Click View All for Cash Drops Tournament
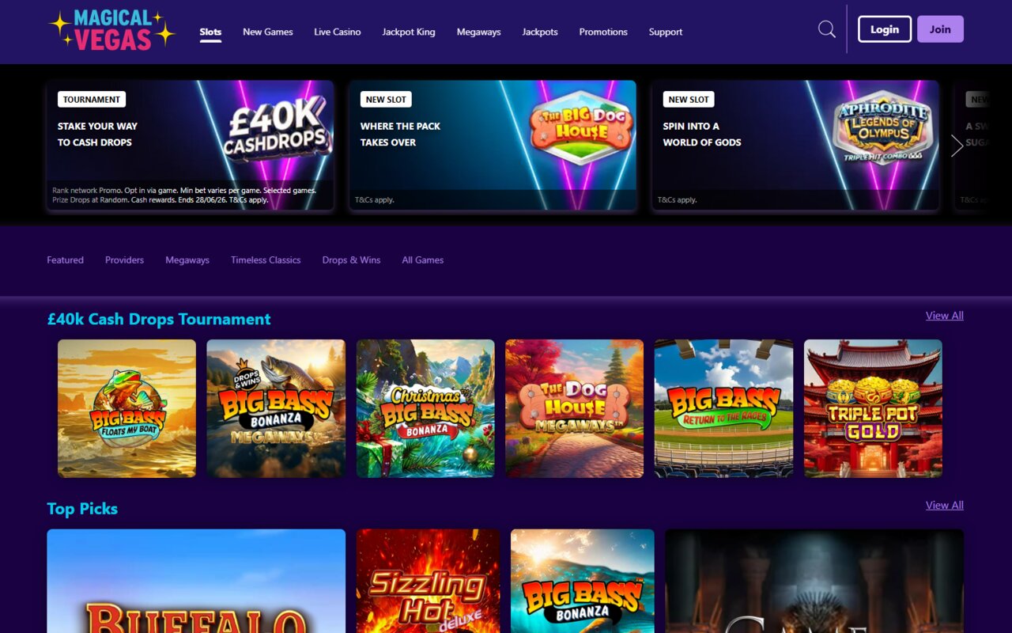 pos(945,316)
